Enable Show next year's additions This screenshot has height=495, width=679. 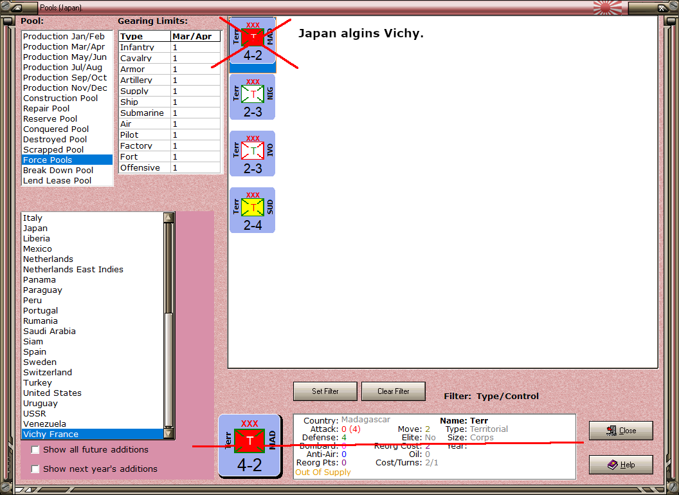click(35, 469)
